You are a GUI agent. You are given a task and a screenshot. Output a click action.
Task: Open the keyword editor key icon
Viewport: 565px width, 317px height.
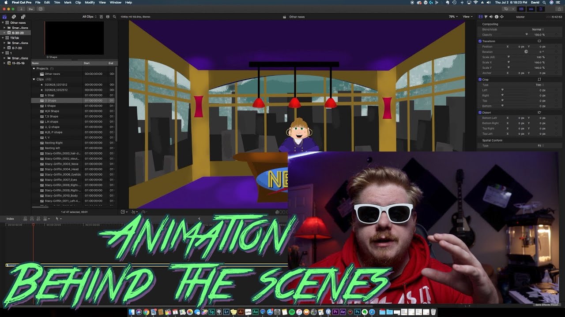[30, 9]
